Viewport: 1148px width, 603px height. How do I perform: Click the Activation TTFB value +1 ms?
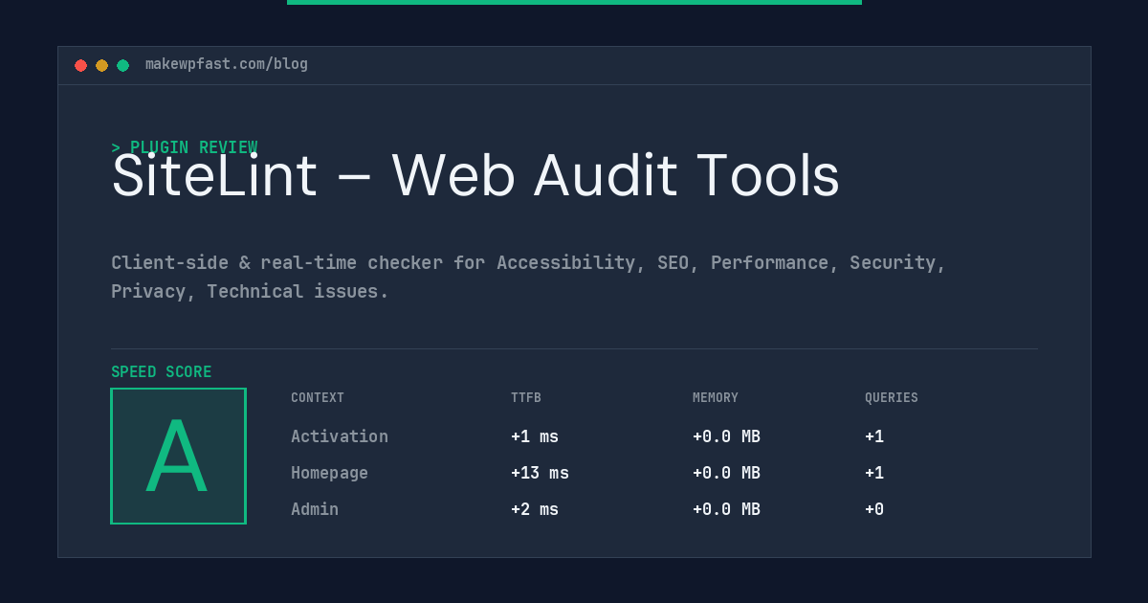pos(535,436)
